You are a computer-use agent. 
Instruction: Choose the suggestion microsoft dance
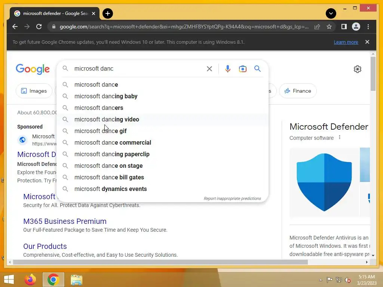click(x=162, y=85)
